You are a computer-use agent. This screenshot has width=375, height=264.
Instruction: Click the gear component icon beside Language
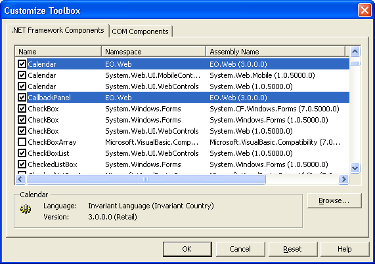[26, 209]
